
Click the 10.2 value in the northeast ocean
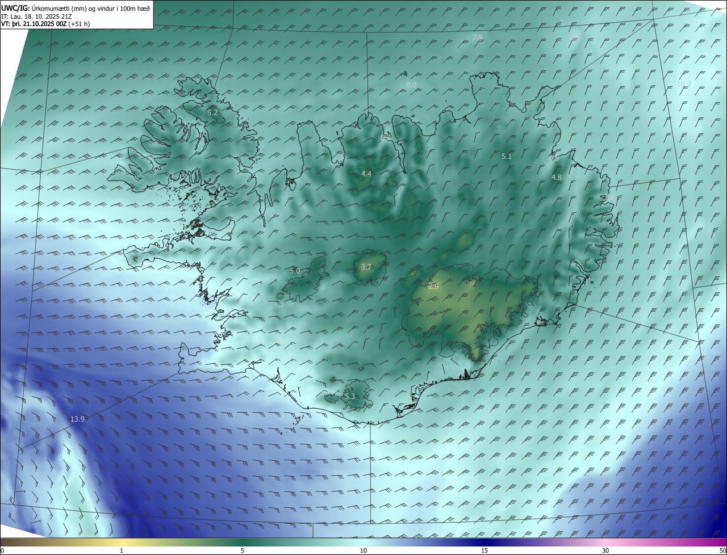(684, 84)
